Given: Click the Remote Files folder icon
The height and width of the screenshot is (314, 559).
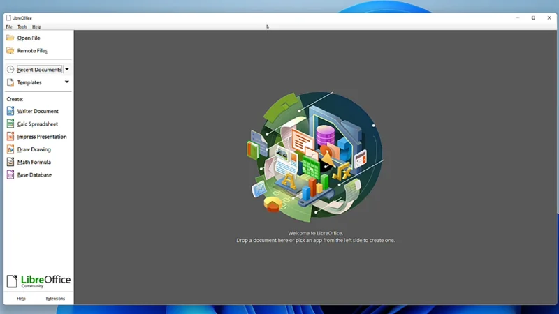Looking at the screenshot, I should 10,51.
